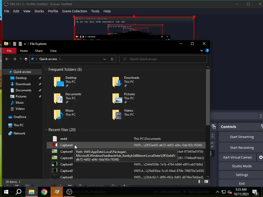Select Network in the navigation pane
Viewport: 263px width, 197px height.
tap(19, 133)
